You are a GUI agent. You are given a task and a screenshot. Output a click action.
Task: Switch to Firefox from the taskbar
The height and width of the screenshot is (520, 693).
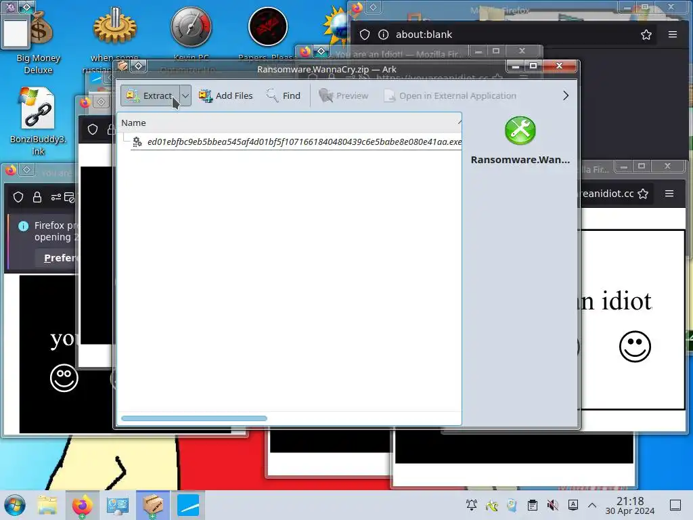click(x=82, y=505)
